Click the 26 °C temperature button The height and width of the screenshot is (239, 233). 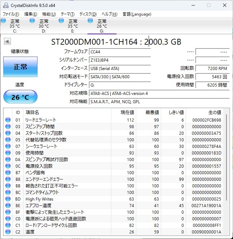[20, 97]
